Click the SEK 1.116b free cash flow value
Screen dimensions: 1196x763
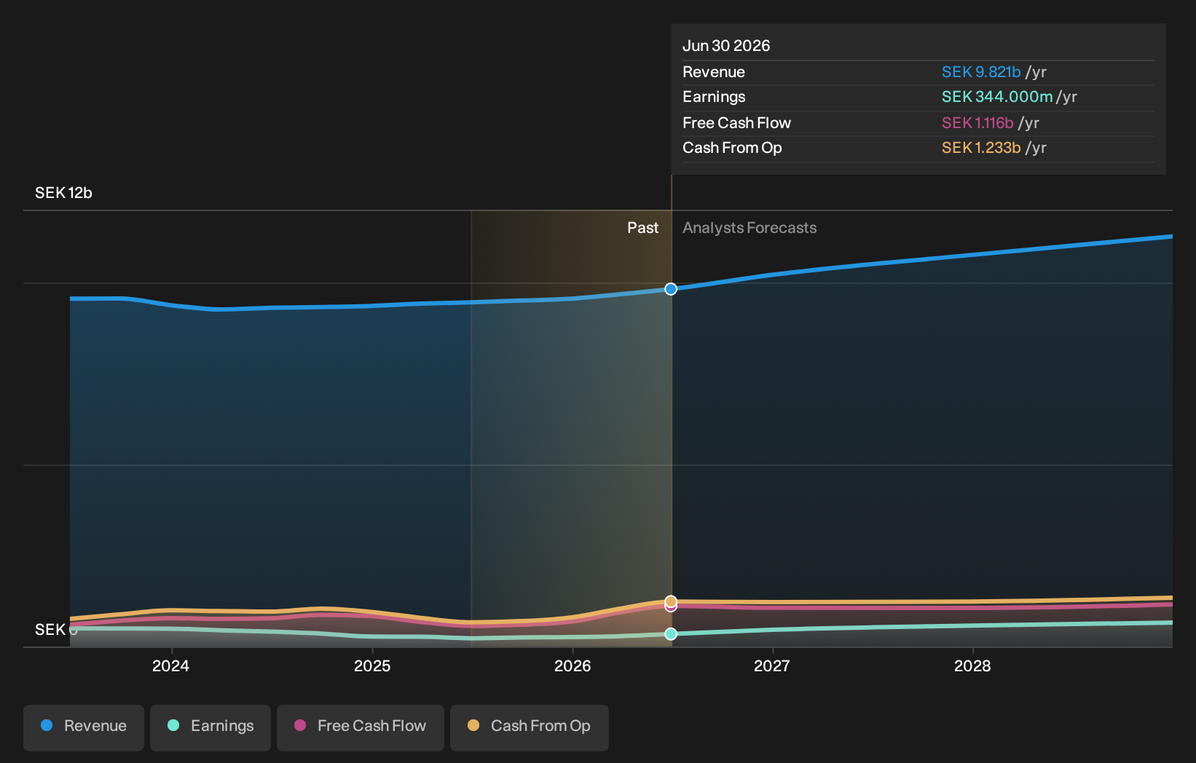tap(977, 123)
